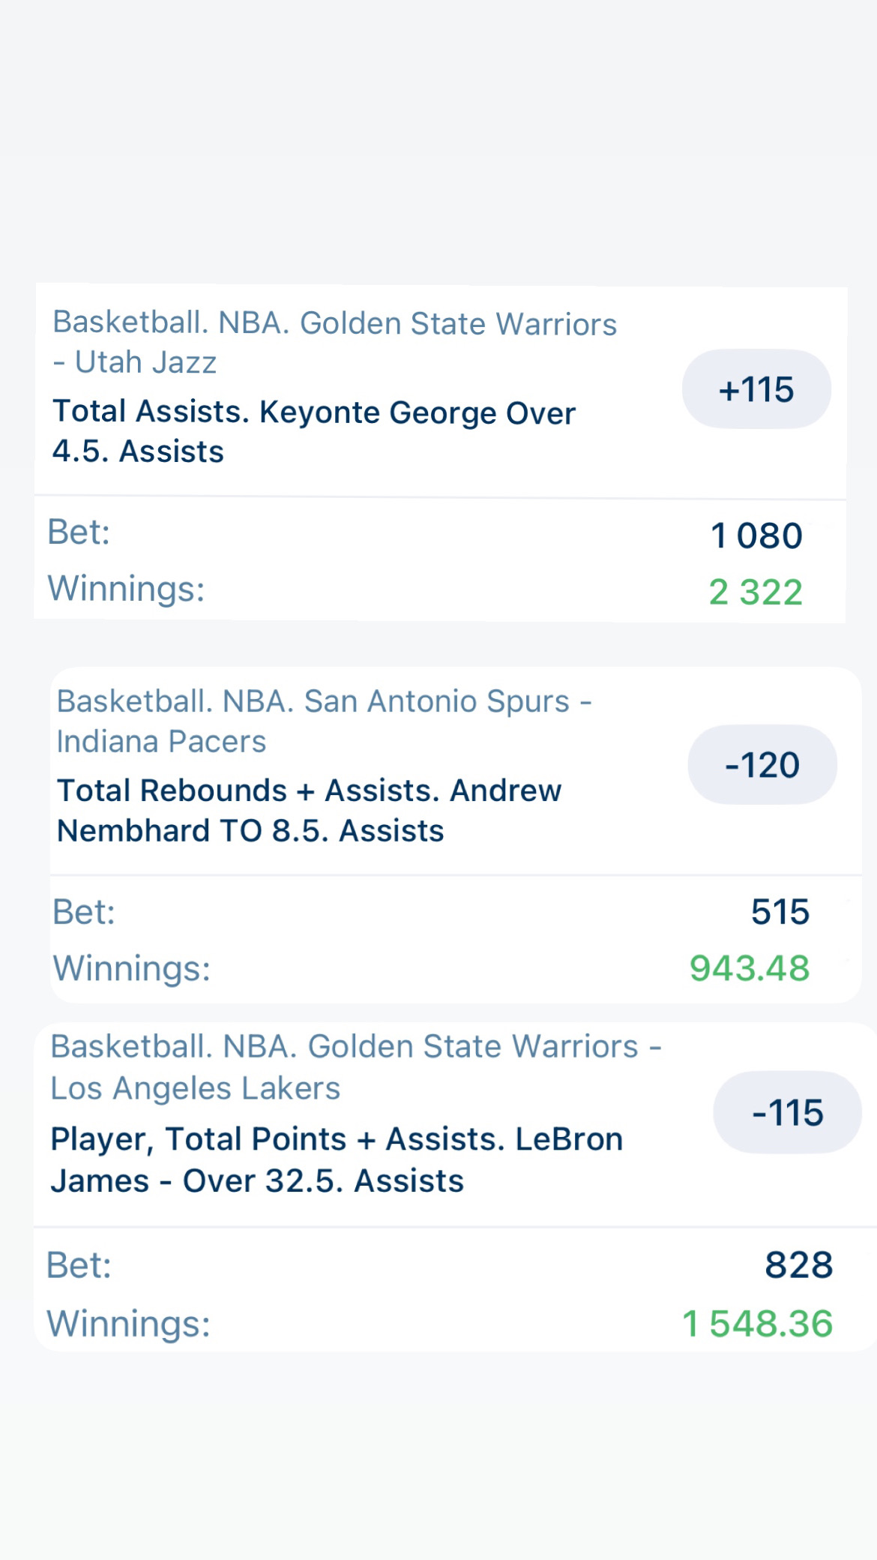Click the Winnings label on the LeBron James card
The image size is (877, 1560).
click(x=128, y=1324)
